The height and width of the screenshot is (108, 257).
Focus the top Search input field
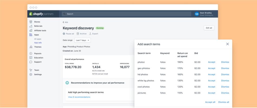click(126, 14)
